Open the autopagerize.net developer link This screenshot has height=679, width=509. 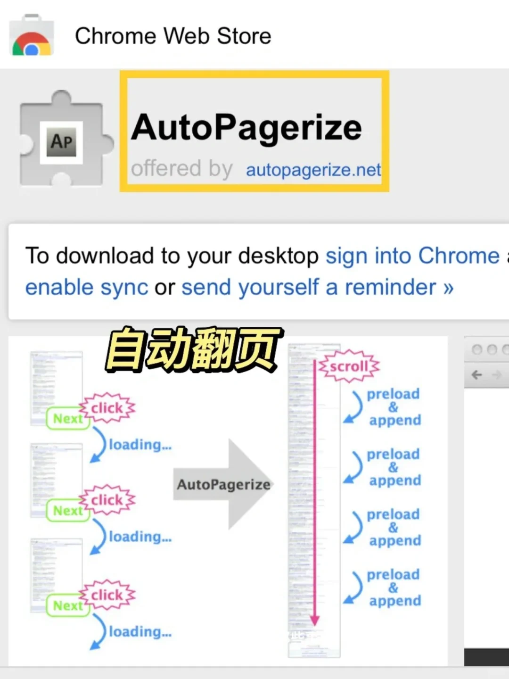tap(313, 169)
